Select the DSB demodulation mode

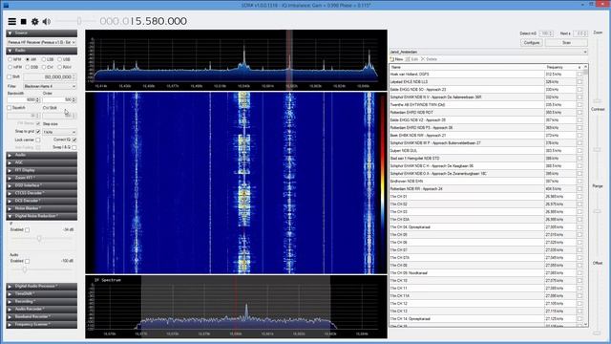click(28, 67)
